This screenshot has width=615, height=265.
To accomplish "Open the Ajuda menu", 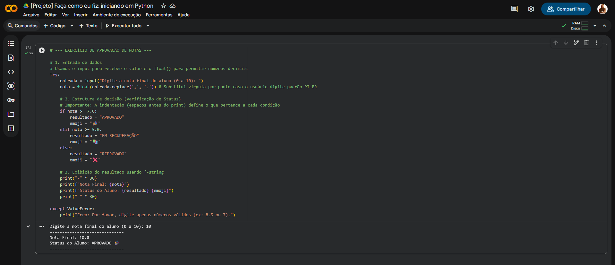I will click(184, 15).
